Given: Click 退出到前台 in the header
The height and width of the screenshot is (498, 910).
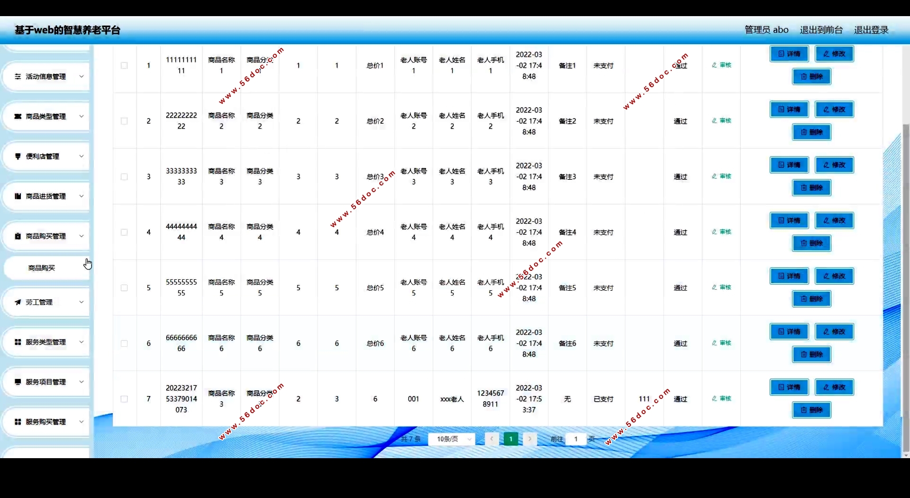Looking at the screenshot, I should [x=821, y=30].
